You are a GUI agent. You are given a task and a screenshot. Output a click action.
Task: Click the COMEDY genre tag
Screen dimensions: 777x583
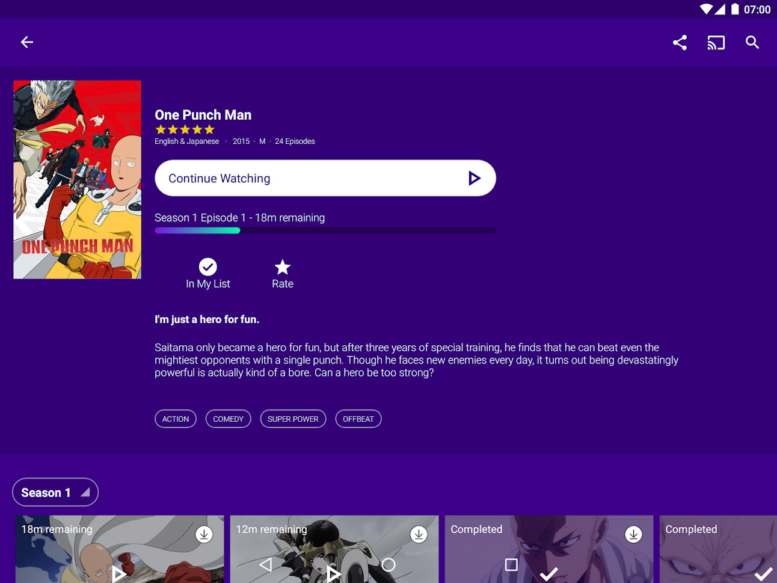click(228, 419)
